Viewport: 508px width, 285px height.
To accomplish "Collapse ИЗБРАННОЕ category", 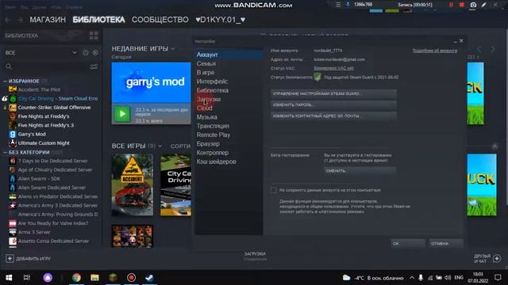I will pos(6,81).
